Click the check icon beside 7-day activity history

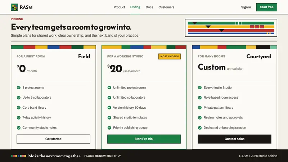[19, 118]
